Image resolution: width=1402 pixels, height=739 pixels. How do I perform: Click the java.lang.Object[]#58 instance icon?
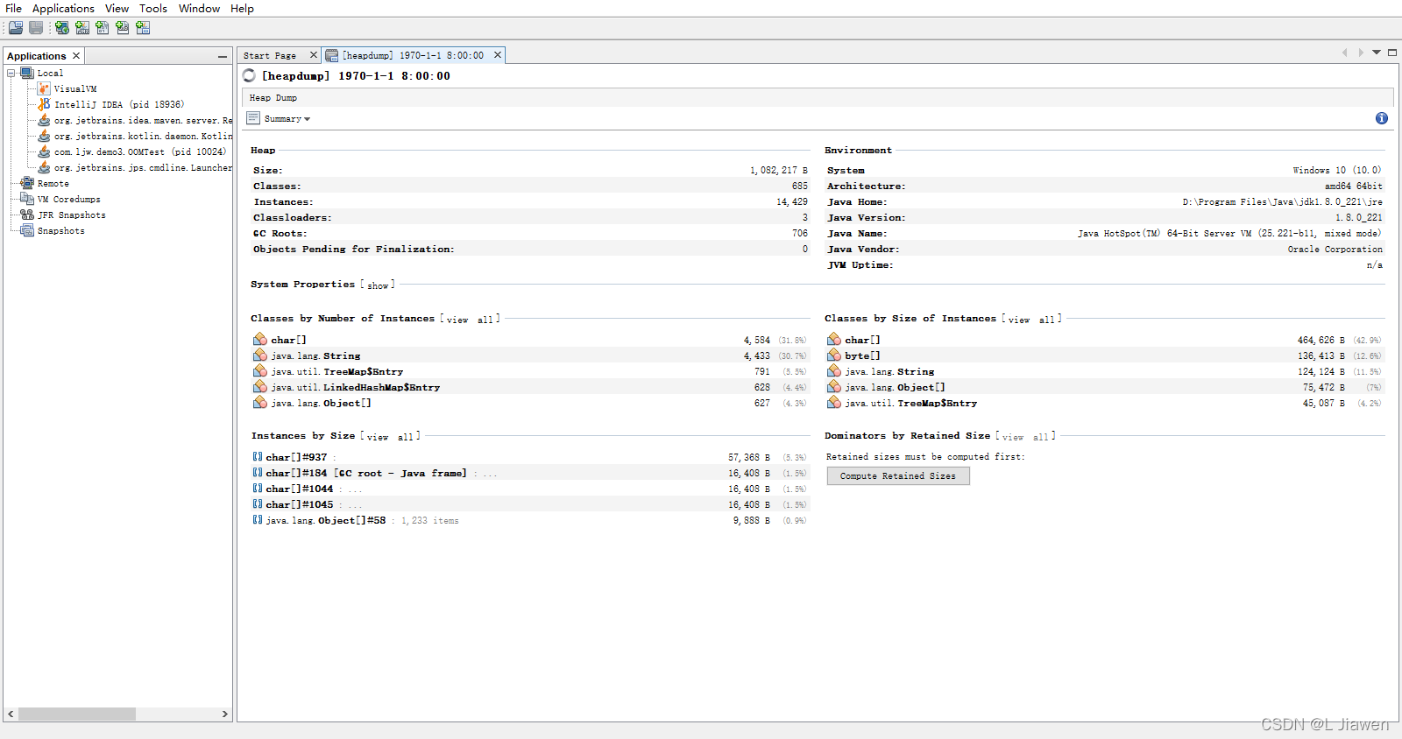coord(258,520)
